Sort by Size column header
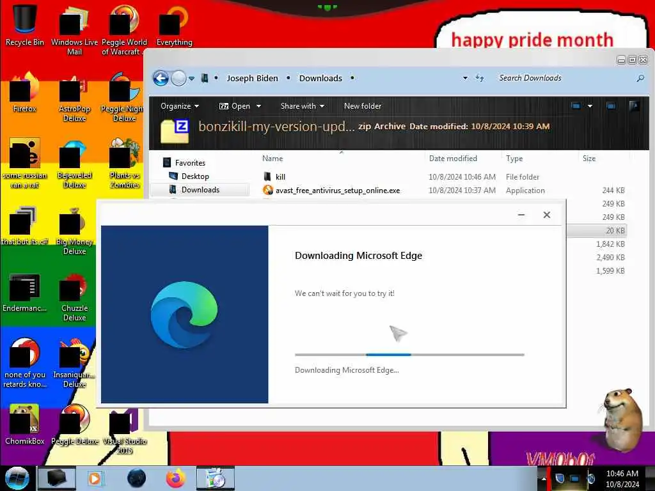Image resolution: width=655 pixels, height=491 pixels. pyautogui.click(x=589, y=159)
